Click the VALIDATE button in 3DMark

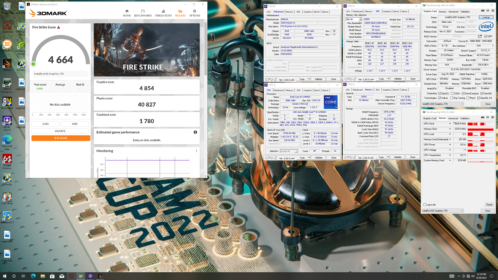coord(60,131)
